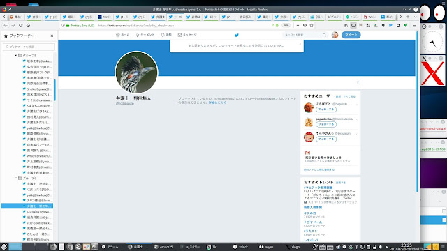
Task: Click the 変更する trends link
Action: [x=341, y=183]
